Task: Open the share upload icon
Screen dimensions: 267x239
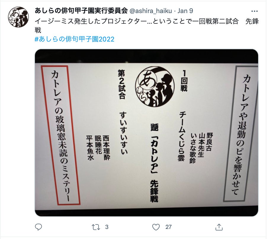Action: [x=219, y=227]
